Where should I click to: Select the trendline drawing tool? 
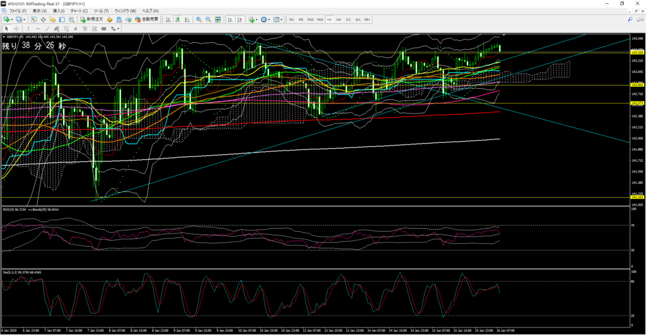pos(47,28)
